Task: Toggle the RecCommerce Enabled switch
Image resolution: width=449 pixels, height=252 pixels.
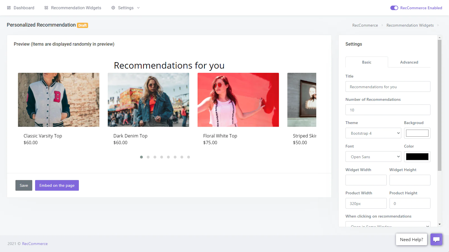Action: [x=394, y=8]
